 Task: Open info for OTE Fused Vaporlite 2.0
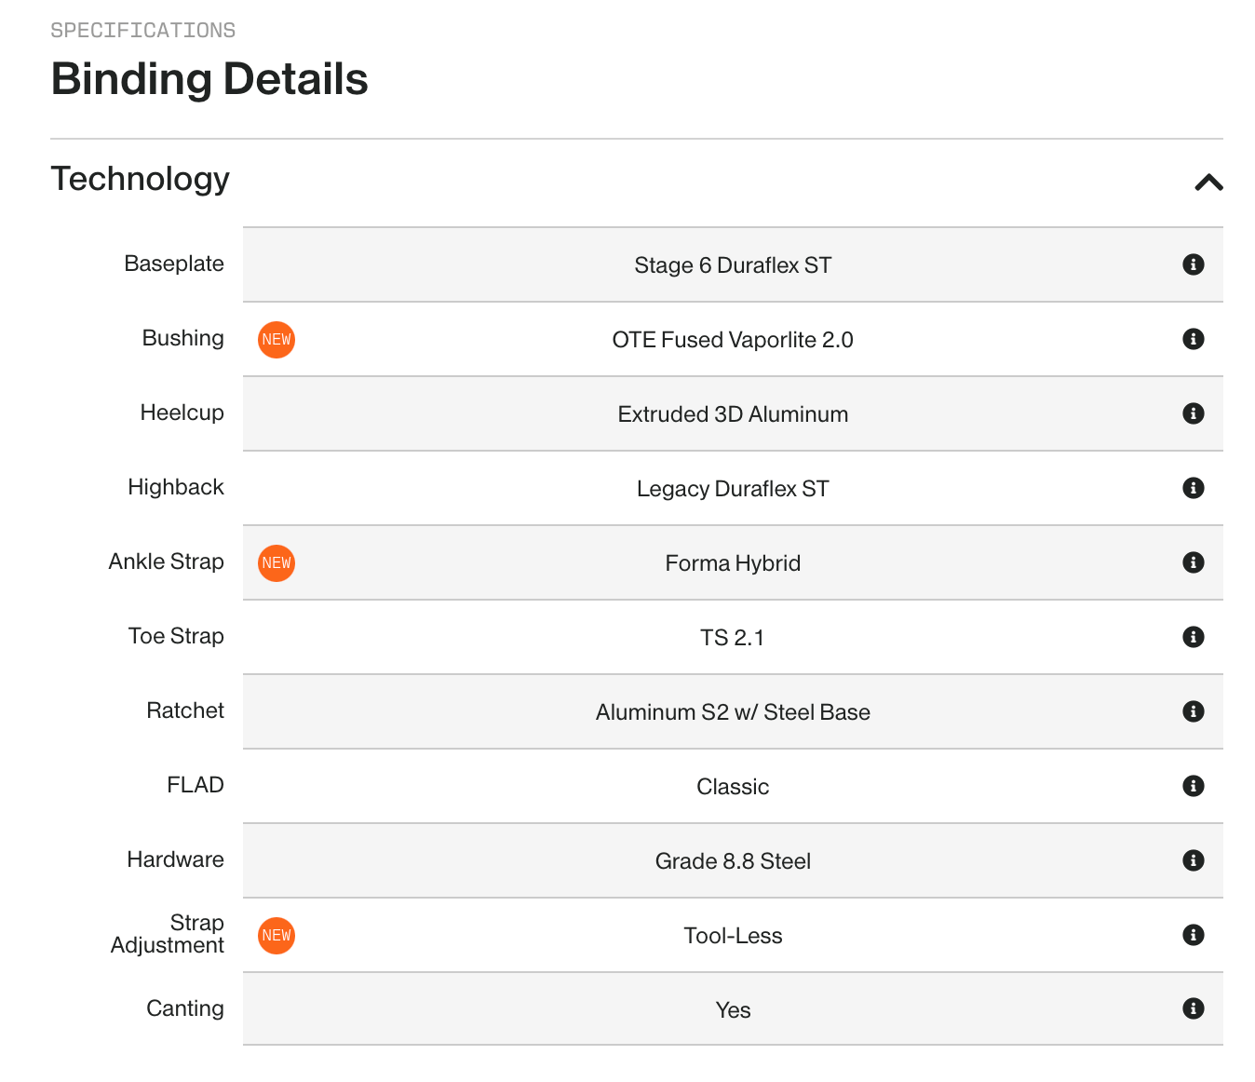click(x=1193, y=339)
